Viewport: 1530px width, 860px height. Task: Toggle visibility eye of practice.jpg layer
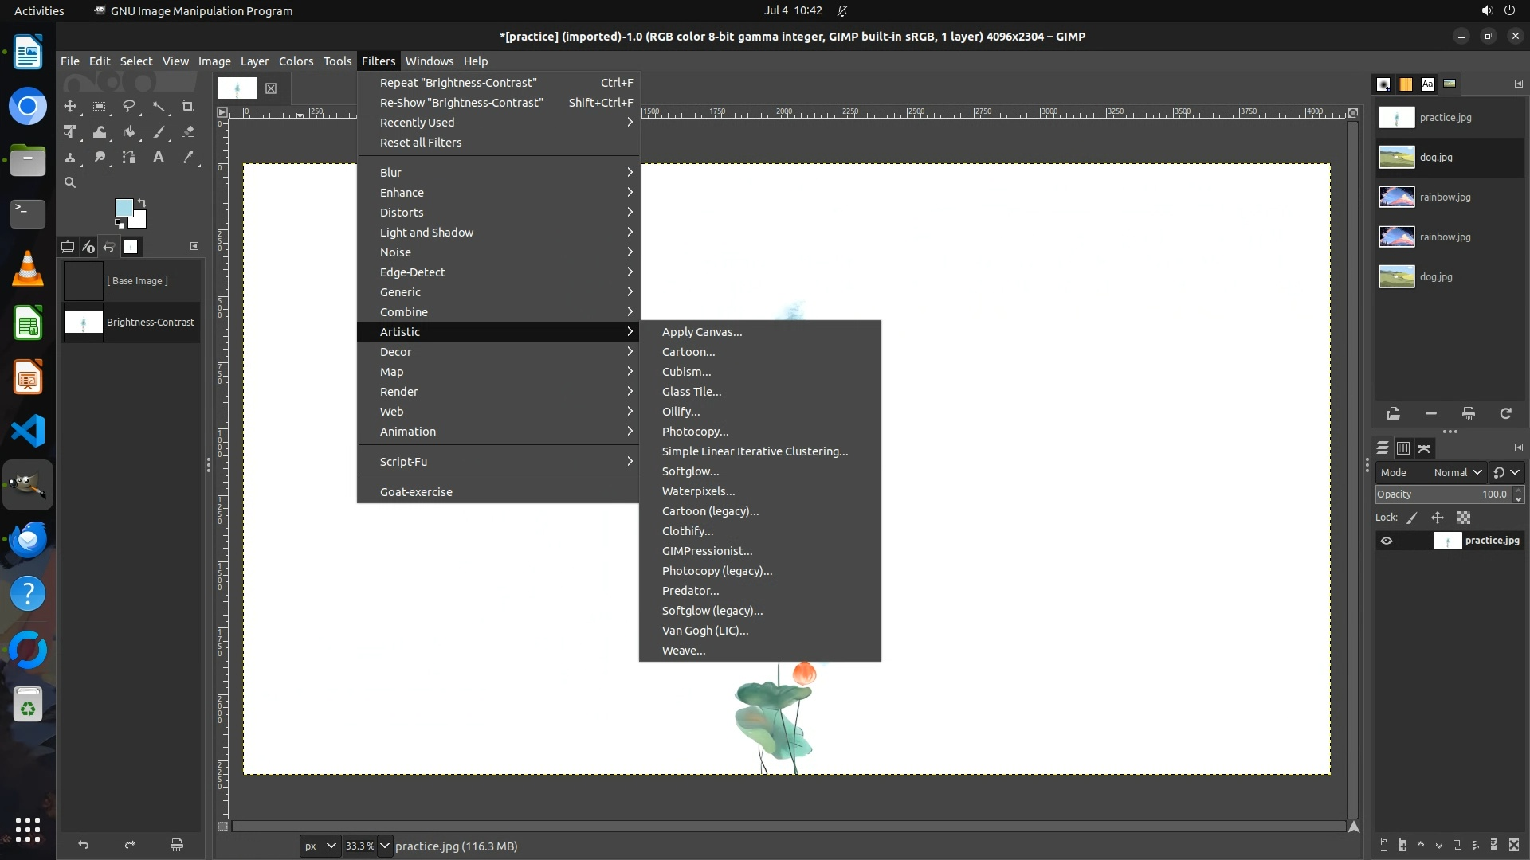point(1387,541)
